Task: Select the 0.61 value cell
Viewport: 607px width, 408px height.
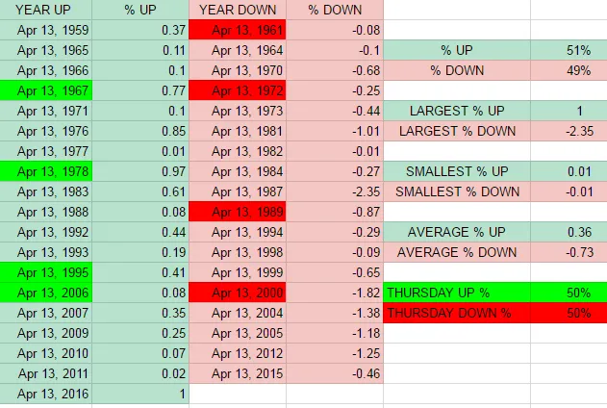Action: (x=140, y=191)
